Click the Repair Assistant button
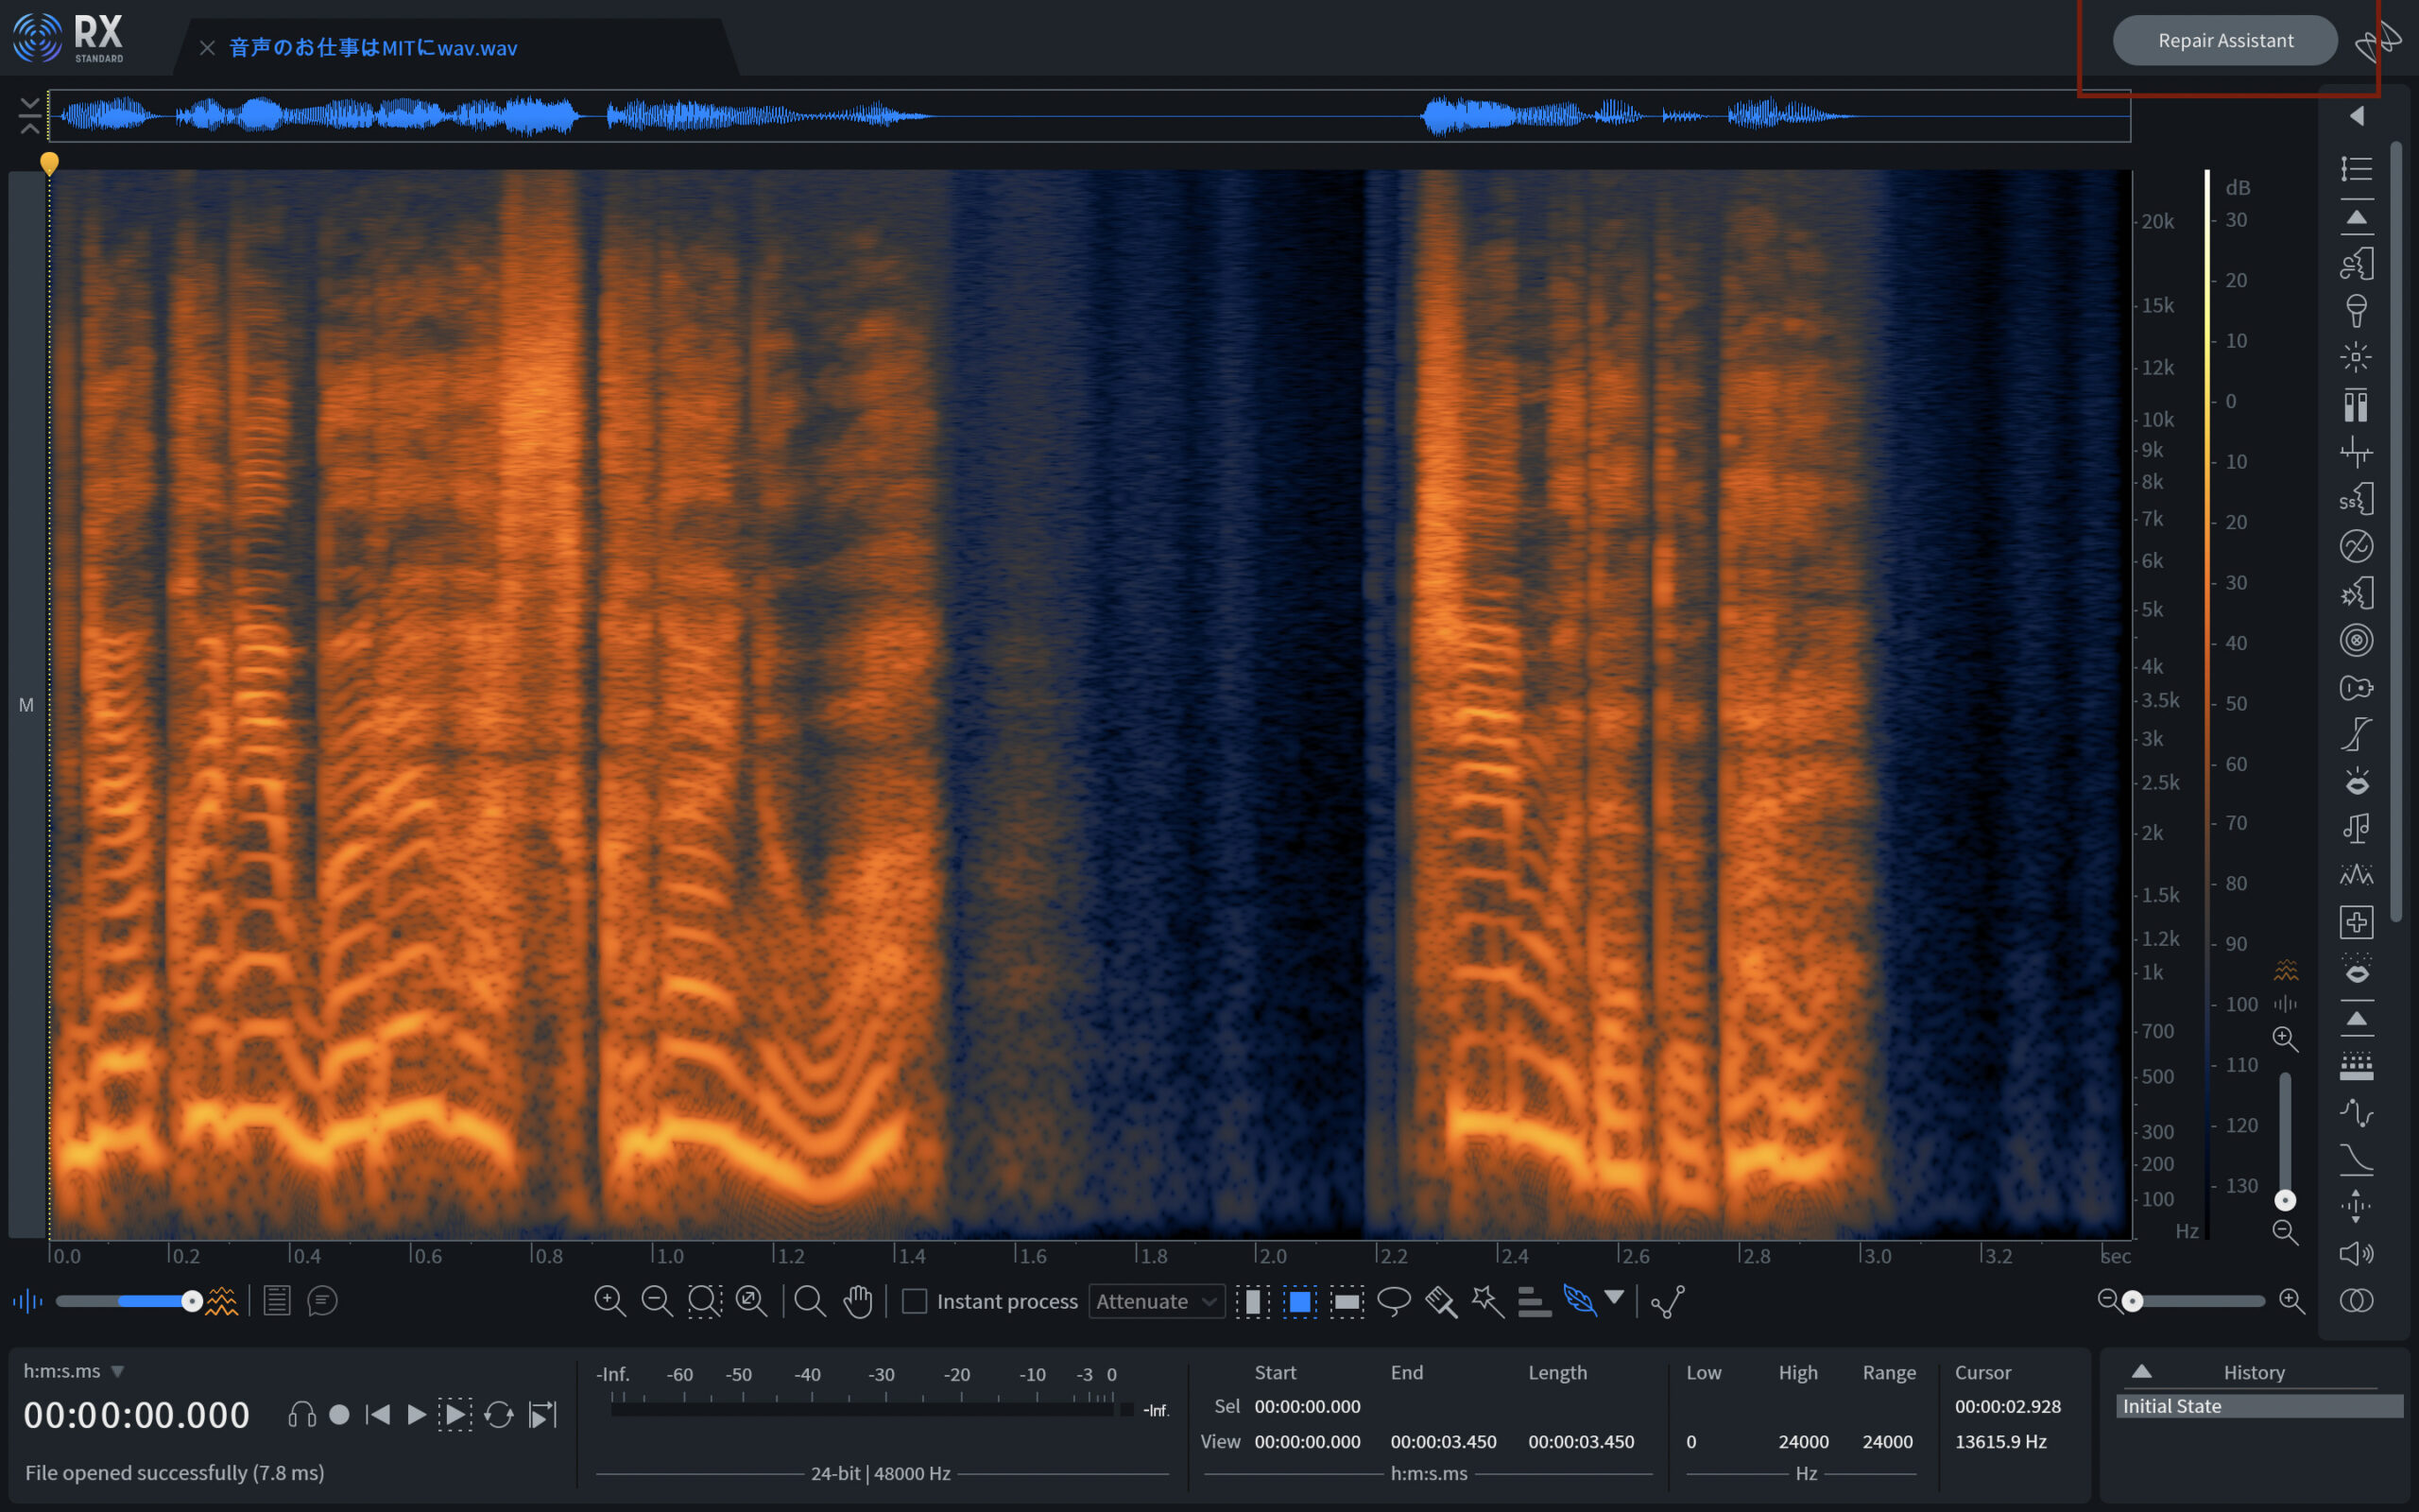2419x1512 pixels. tap(2224, 40)
